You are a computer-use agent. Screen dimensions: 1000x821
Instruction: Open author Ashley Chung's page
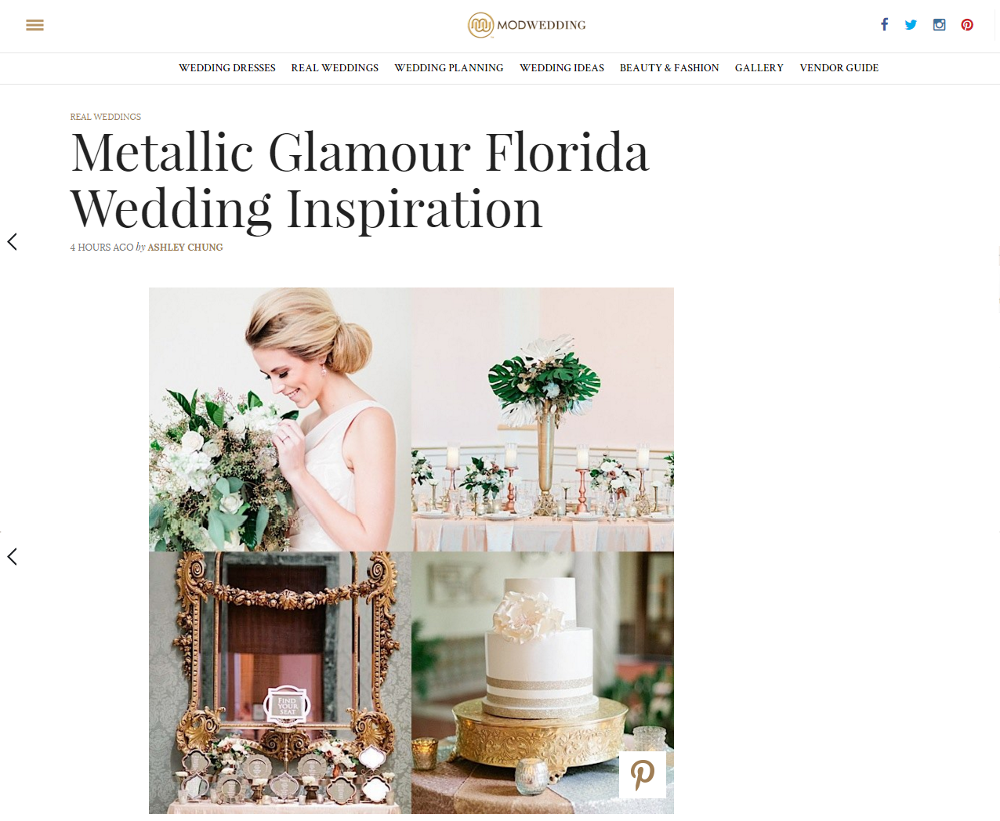pyautogui.click(x=186, y=248)
